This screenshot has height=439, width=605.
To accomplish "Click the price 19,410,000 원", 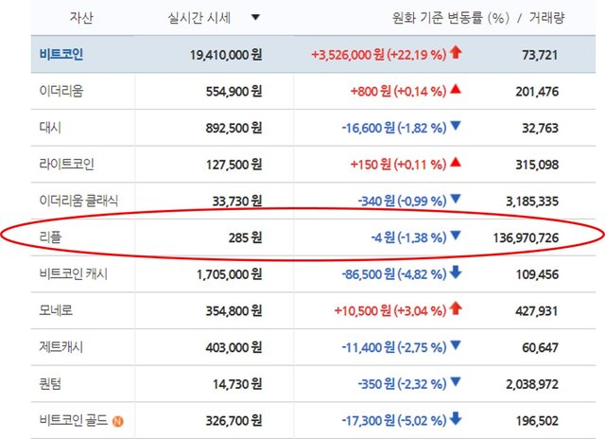I will [x=226, y=55].
